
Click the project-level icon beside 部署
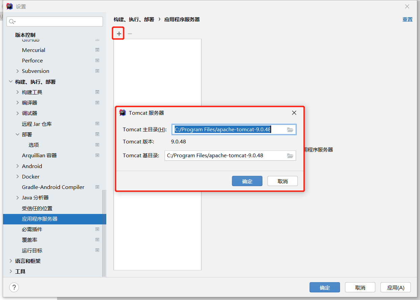click(x=97, y=134)
